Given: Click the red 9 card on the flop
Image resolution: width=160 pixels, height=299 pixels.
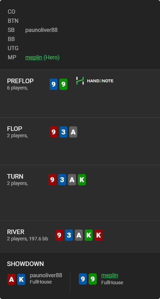Looking at the screenshot, I should click(53, 132).
